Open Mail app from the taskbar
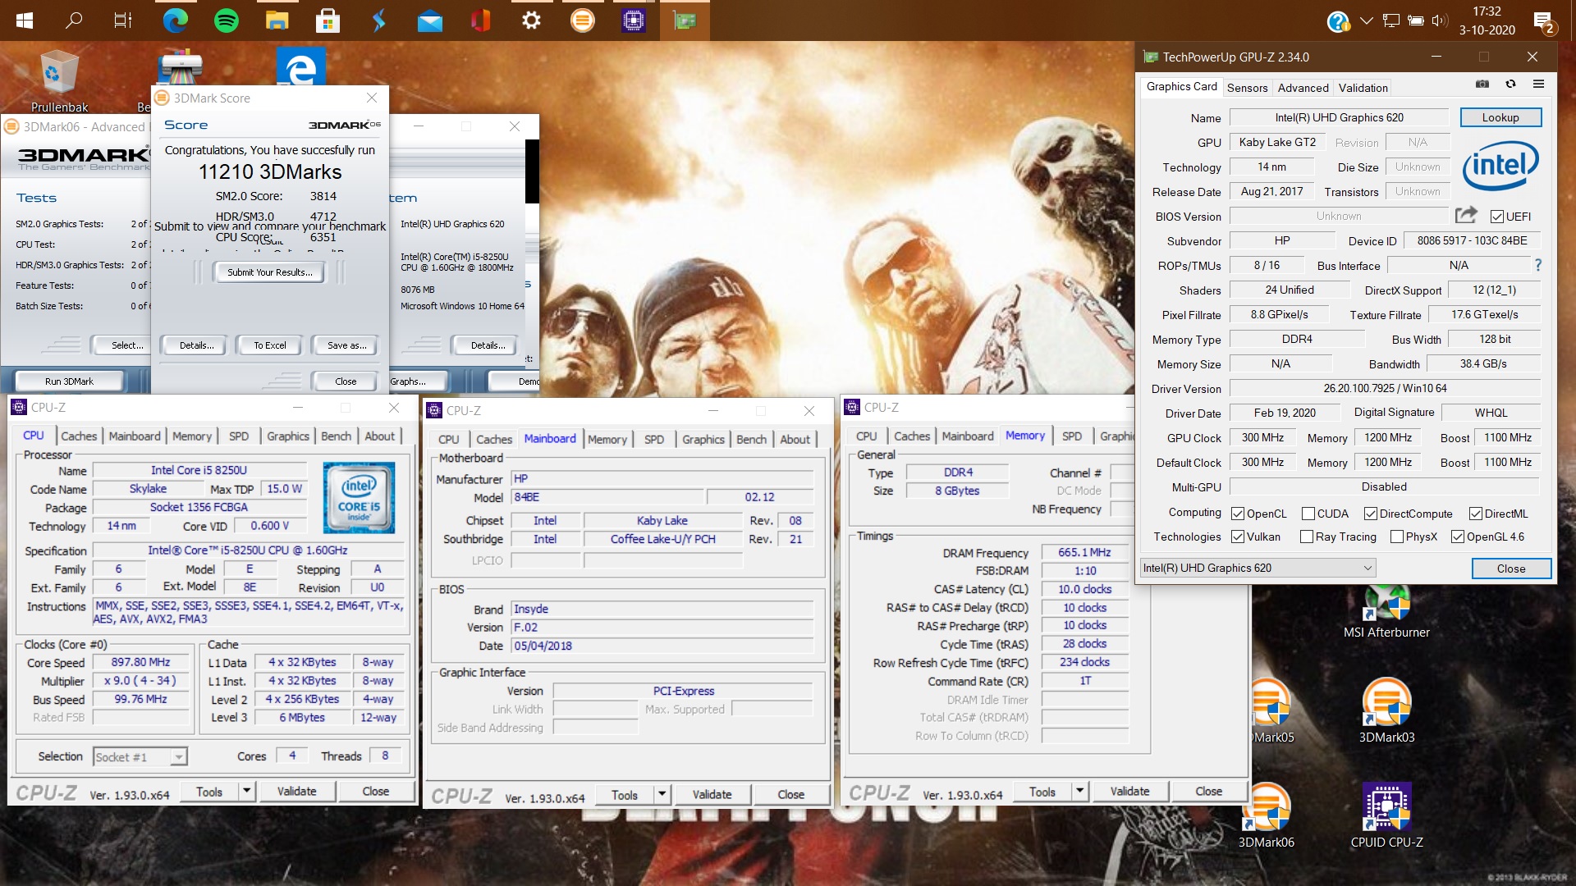The image size is (1576, 886). [429, 21]
